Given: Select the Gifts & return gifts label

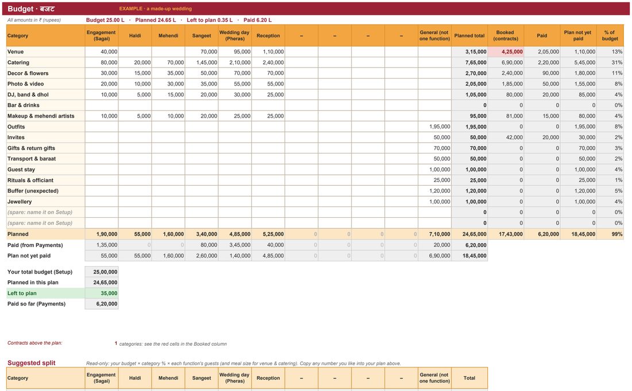Looking at the screenshot, I should click(x=45, y=148).
